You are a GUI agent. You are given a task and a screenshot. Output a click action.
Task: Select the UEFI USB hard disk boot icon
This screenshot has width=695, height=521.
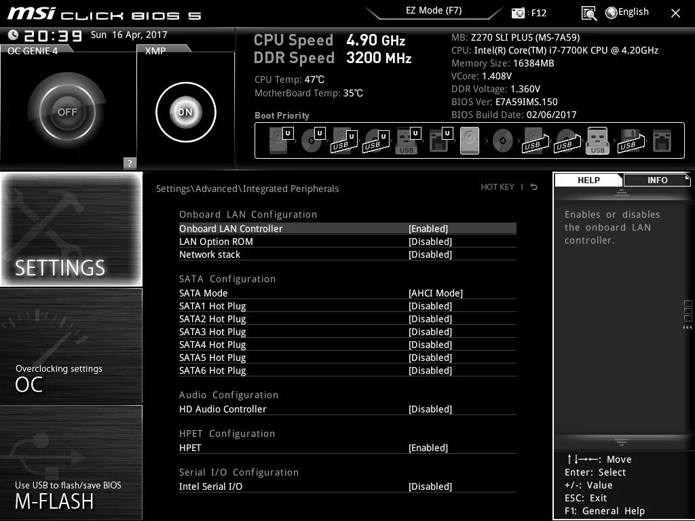tap(344, 140)
